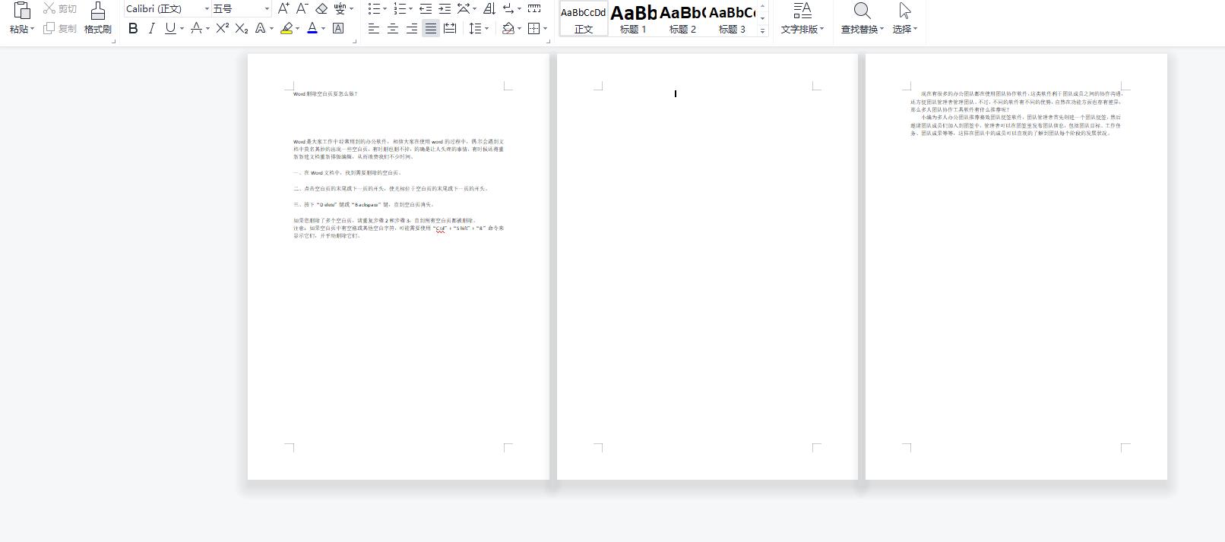Open the font size (五号) dropdown
The width and height of the screenshot is (1225, 542).
(267, 9)
